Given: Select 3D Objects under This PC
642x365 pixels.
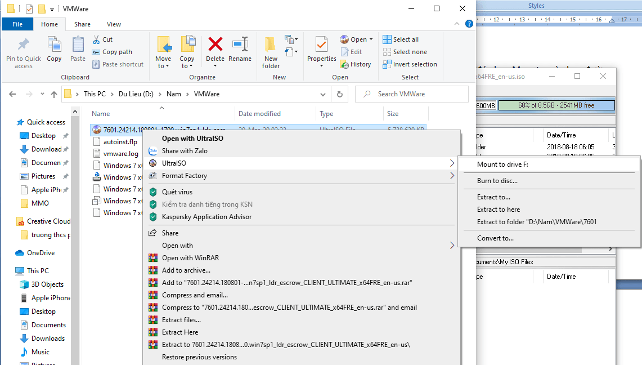Looking at the screenshot, I should click(47, 284).
